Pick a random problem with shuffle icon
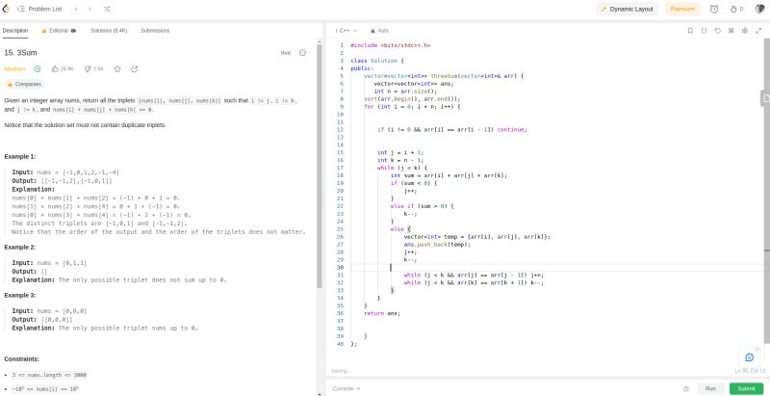Image resolution: width=770 pixels, height=396 pixels. click(x=107, y=9)
